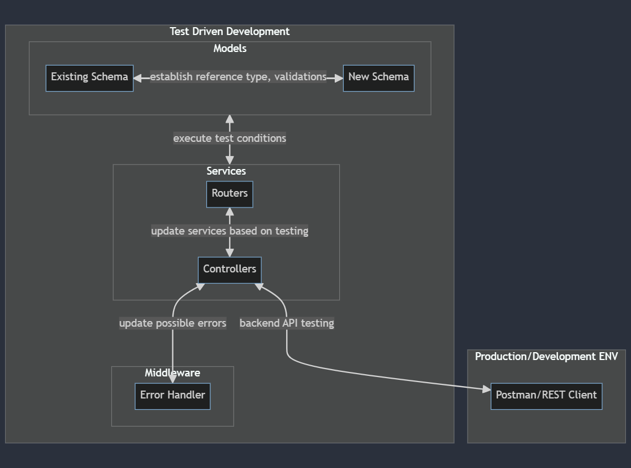Image resolution: width=631 pixels, height=468 pixels.
Task: Select the Middleware container
Action: pos(172,373)
